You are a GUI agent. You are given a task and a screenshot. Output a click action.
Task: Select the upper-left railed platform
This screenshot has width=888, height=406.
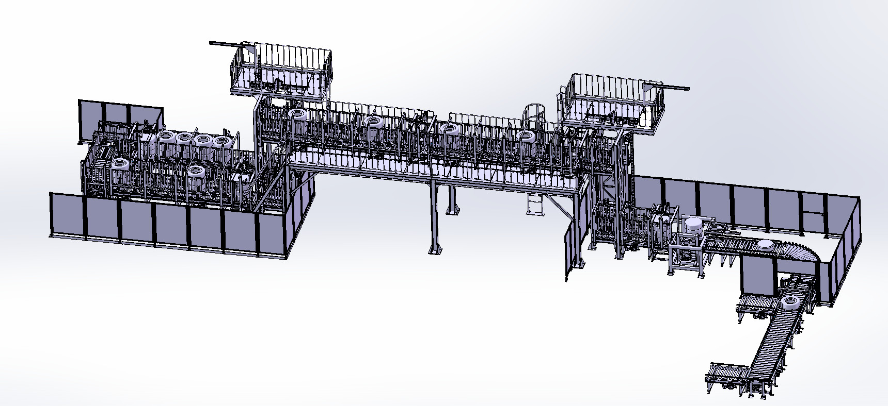[281, 72]
